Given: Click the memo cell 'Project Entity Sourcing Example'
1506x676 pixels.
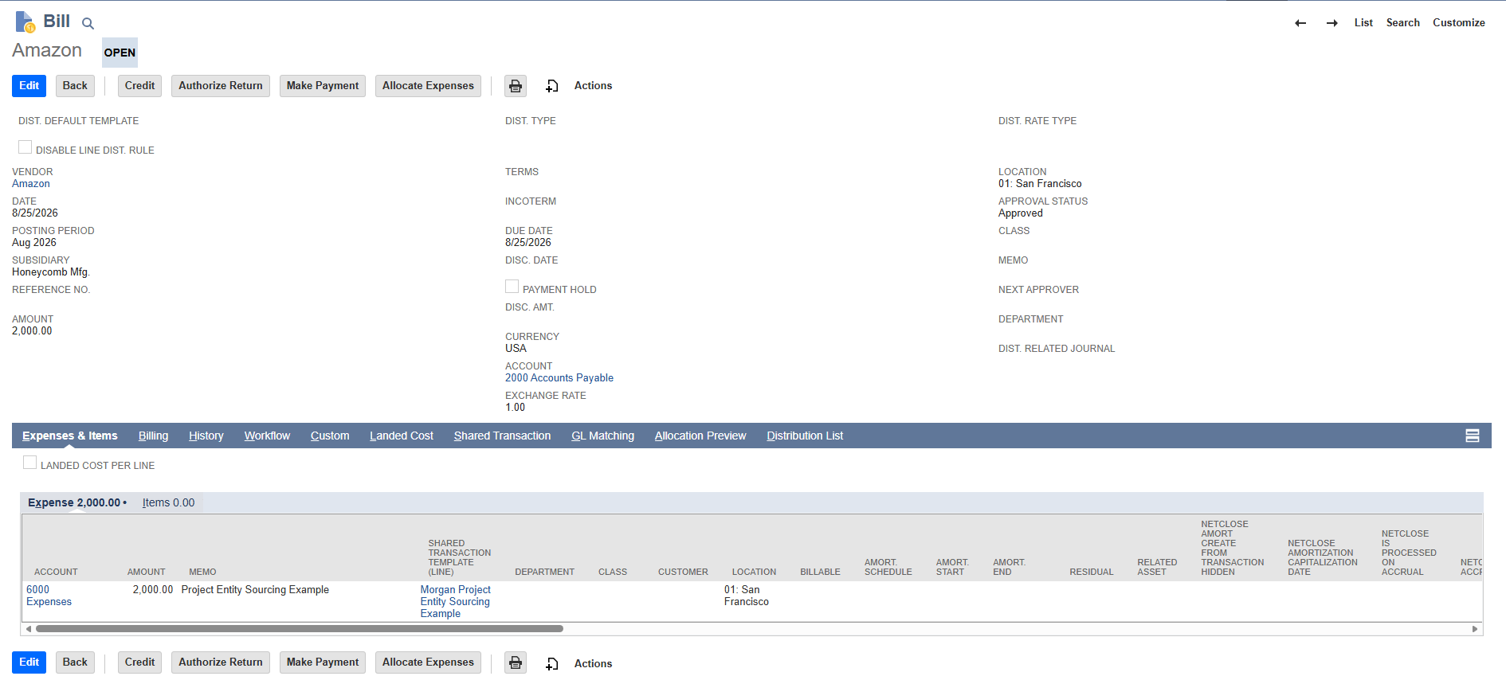Looking at the screenshot, I should [255, 590].
